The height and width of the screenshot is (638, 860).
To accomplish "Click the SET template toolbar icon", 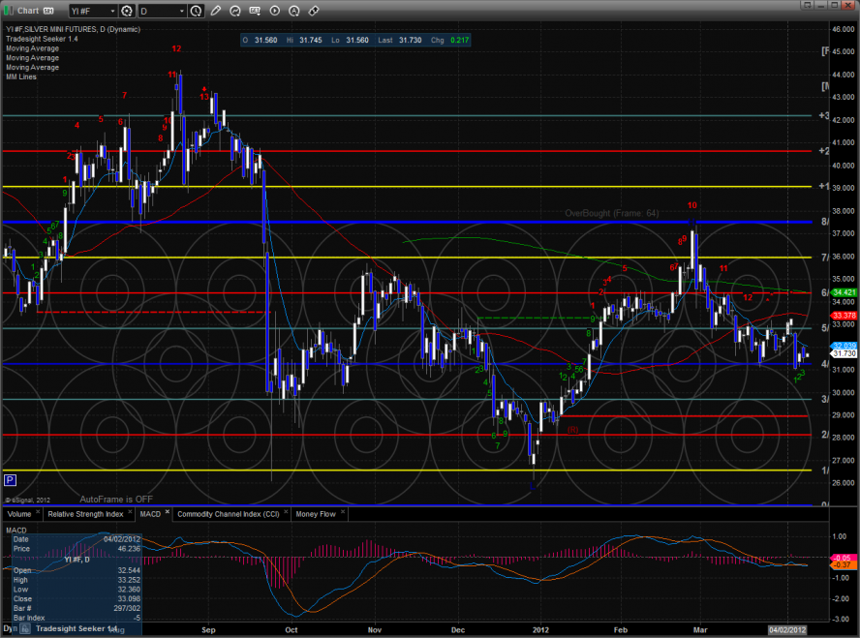I will [256, 11].
